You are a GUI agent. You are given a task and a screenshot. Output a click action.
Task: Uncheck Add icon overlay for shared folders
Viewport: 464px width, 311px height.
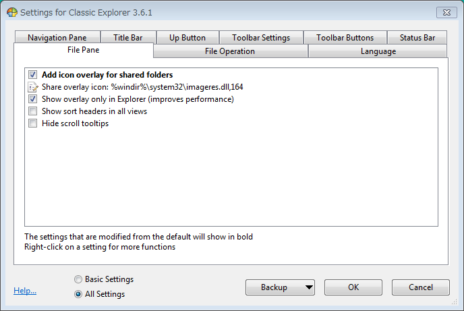pos(33,75)
